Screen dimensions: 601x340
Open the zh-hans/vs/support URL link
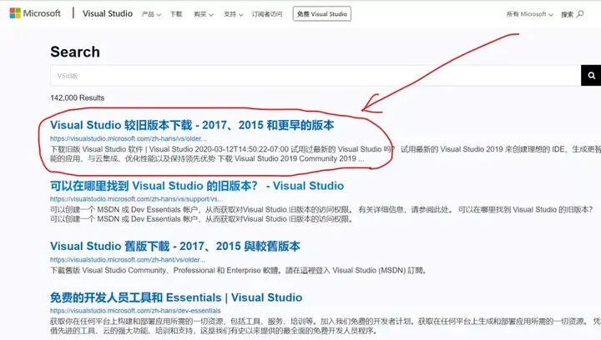pyautogui.click(x=136, y=199)
